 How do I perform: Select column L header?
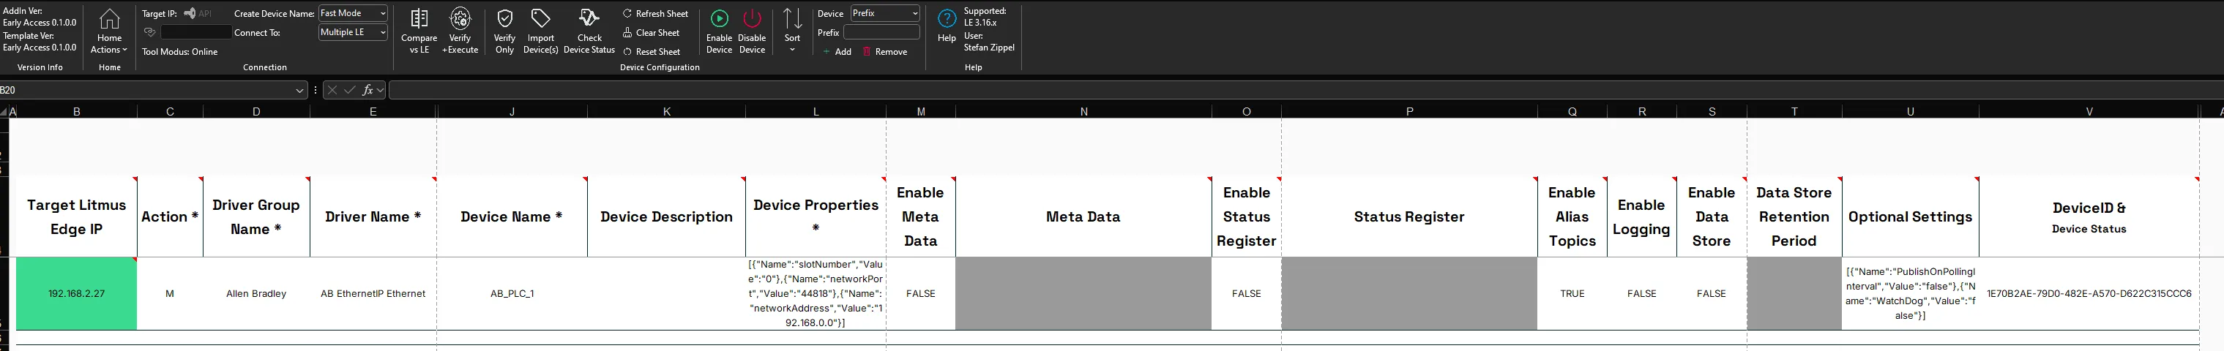816,111
